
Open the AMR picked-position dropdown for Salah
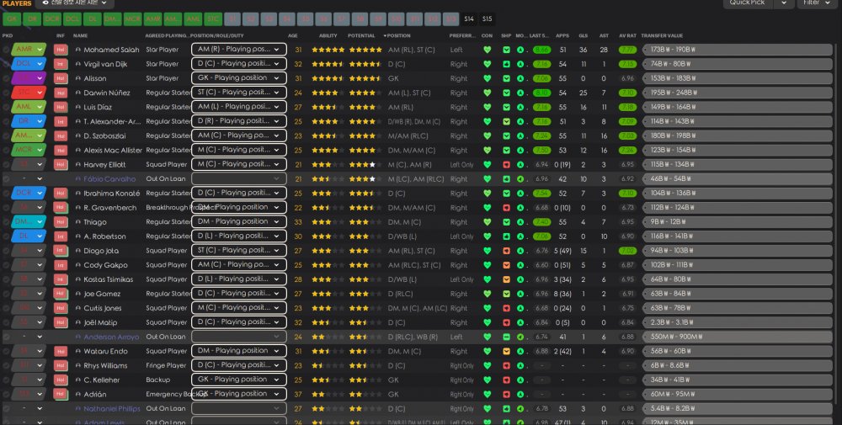[29, 50]
